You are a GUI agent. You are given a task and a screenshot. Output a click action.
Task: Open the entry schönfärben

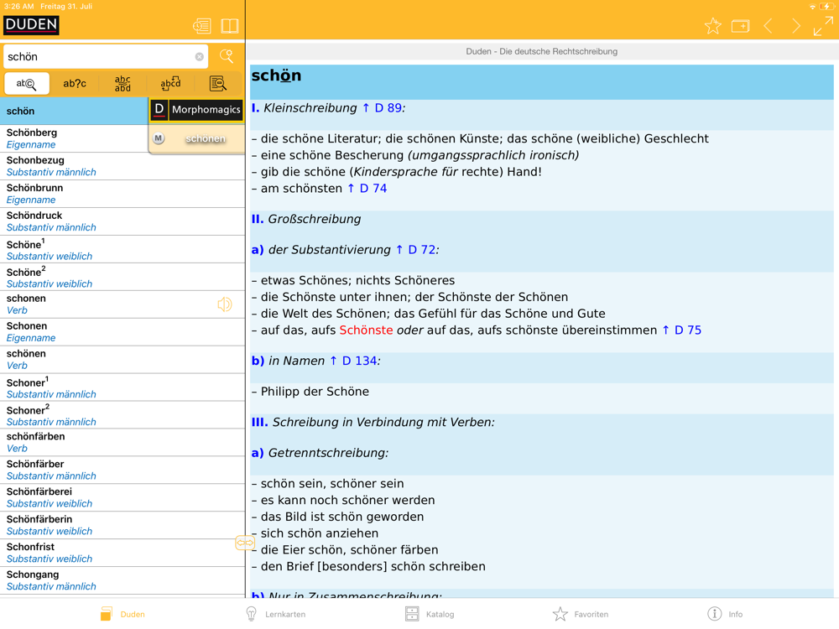[x=122, y=442]
